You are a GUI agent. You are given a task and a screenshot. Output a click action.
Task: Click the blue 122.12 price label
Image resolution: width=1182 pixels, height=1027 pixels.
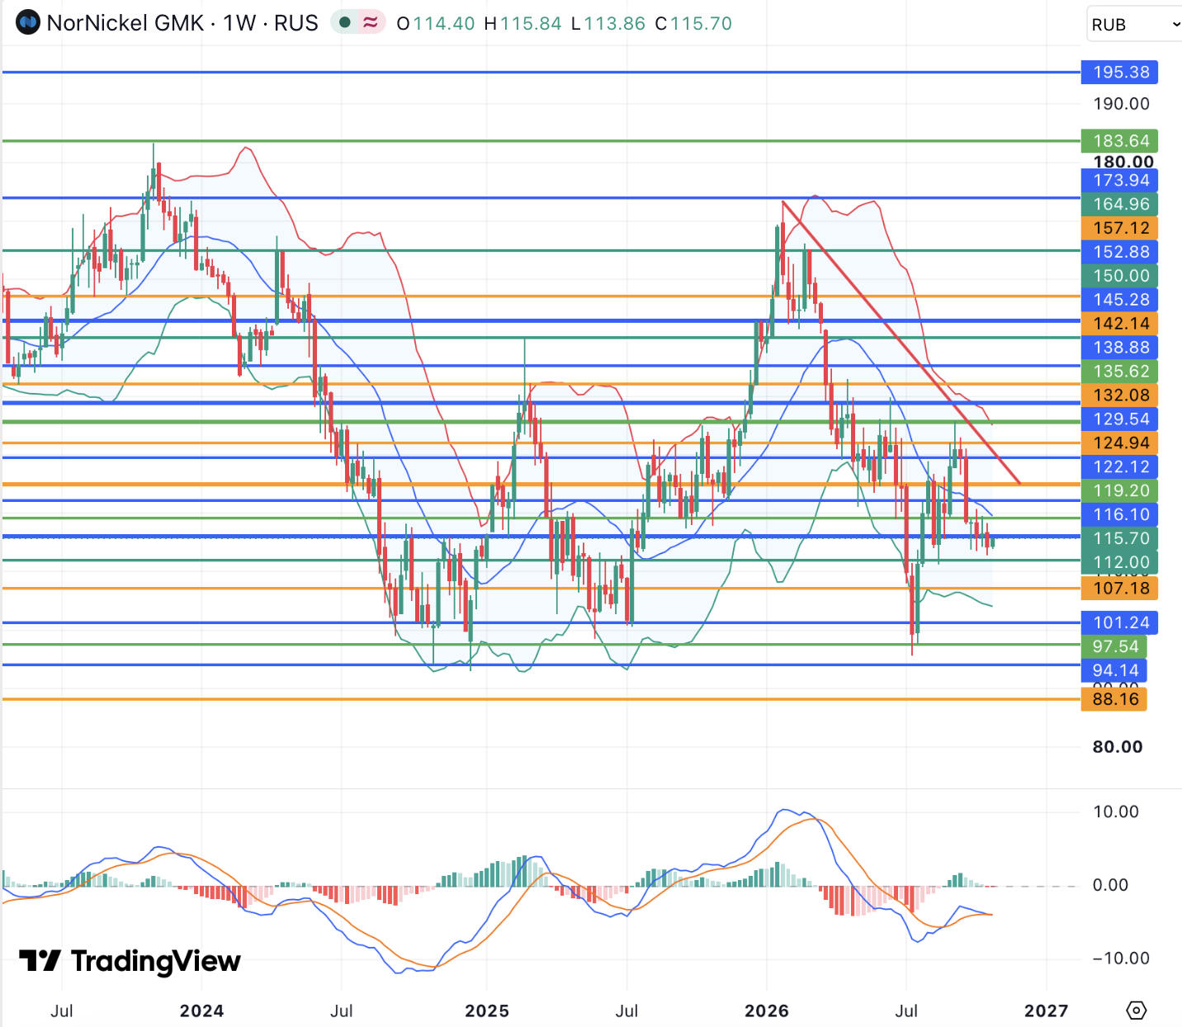click(x=1120, y=466)
